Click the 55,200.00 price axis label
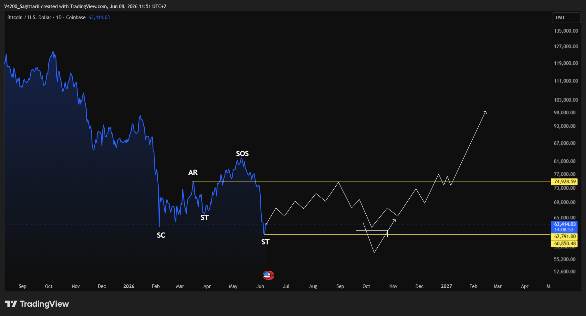586x316 pixels. [565, 259]
